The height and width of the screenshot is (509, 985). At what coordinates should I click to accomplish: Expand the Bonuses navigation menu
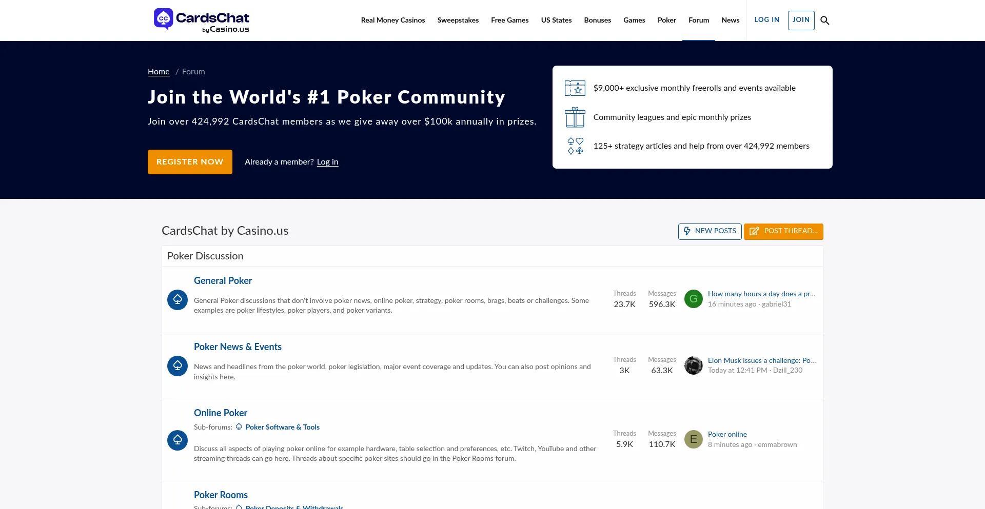(597, 21)
